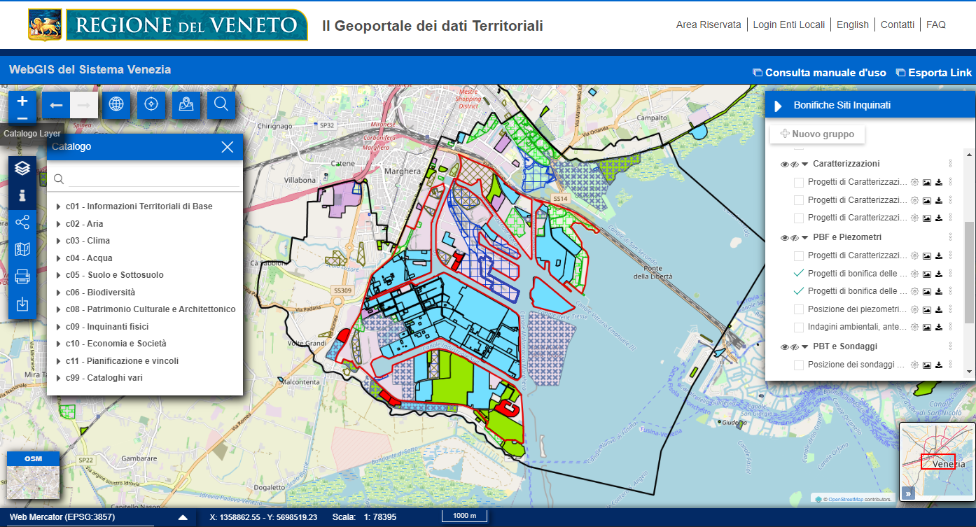Click the globe full extent icon

116,105
